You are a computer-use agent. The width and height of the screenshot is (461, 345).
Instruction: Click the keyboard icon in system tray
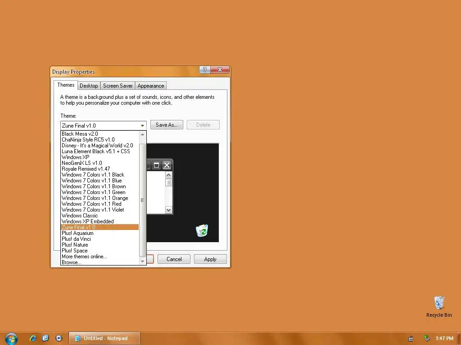(411, 339)
